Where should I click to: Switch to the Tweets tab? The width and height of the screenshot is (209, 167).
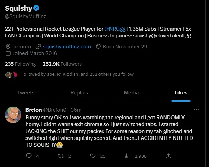tap(26, 93)
